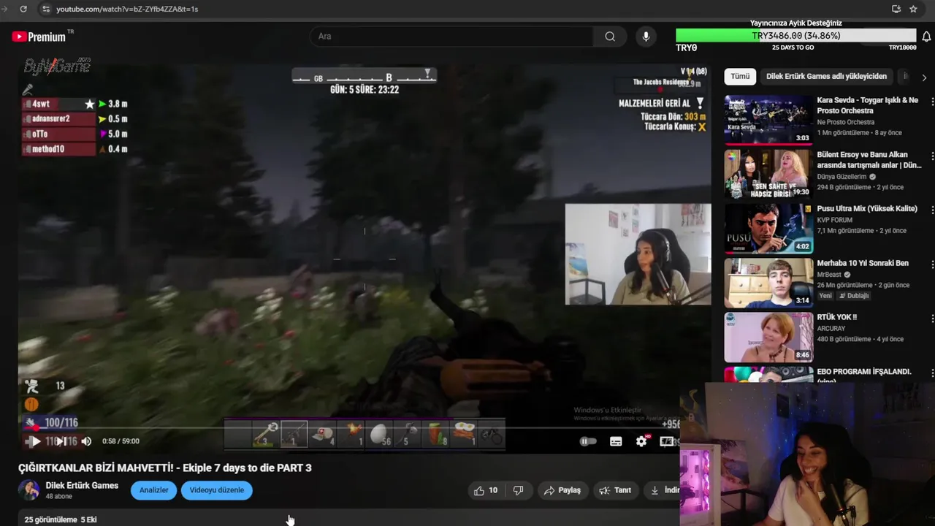Expand description at '25 görüntüleme 5 Eki'
935x526 pixels.
(x=61, y=519)
